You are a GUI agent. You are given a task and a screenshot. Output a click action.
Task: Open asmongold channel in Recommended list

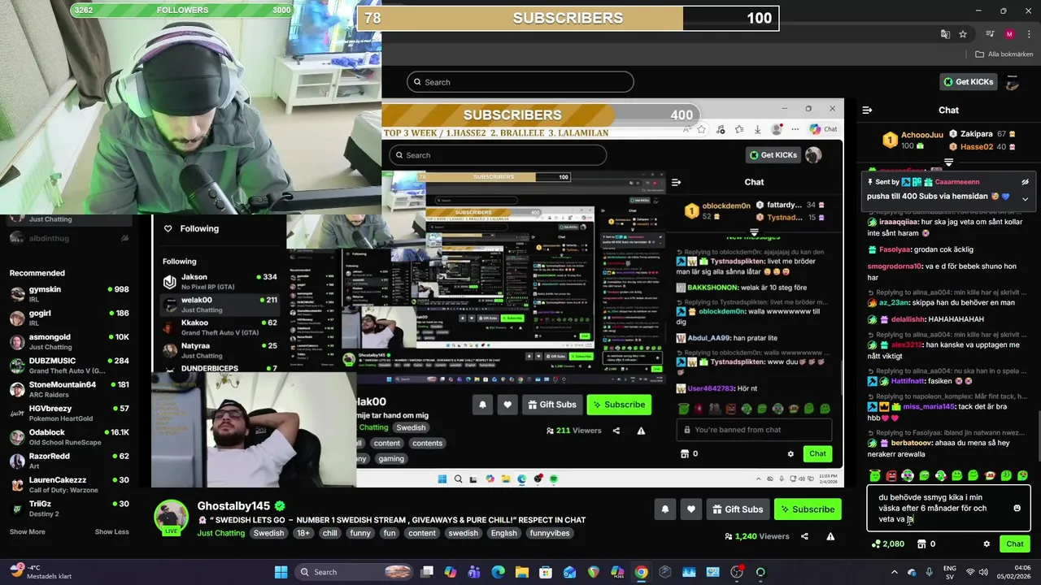[69, 341]
